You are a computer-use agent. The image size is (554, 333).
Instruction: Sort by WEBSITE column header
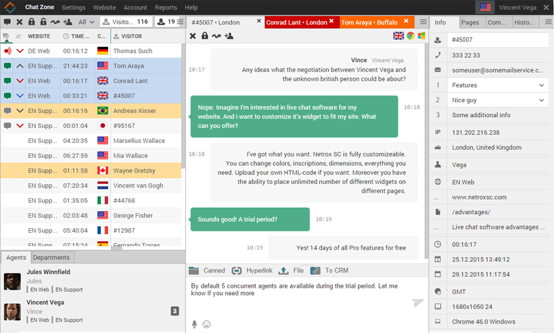39,36
